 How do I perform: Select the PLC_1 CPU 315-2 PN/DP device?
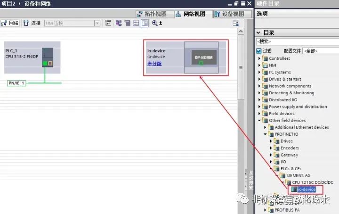[x=32, y=58]
